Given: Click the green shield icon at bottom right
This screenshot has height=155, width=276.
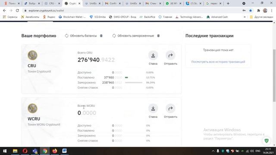Looking at the screenshot, I should [x=267, y=141].
